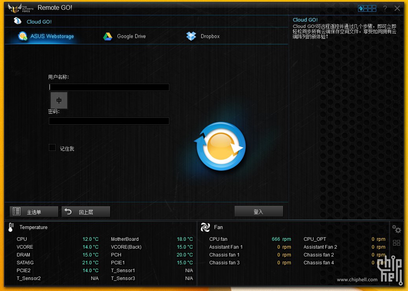Open the Dropbox tab
This screenshot has width=408, height=291.
(x=203, y=36)
